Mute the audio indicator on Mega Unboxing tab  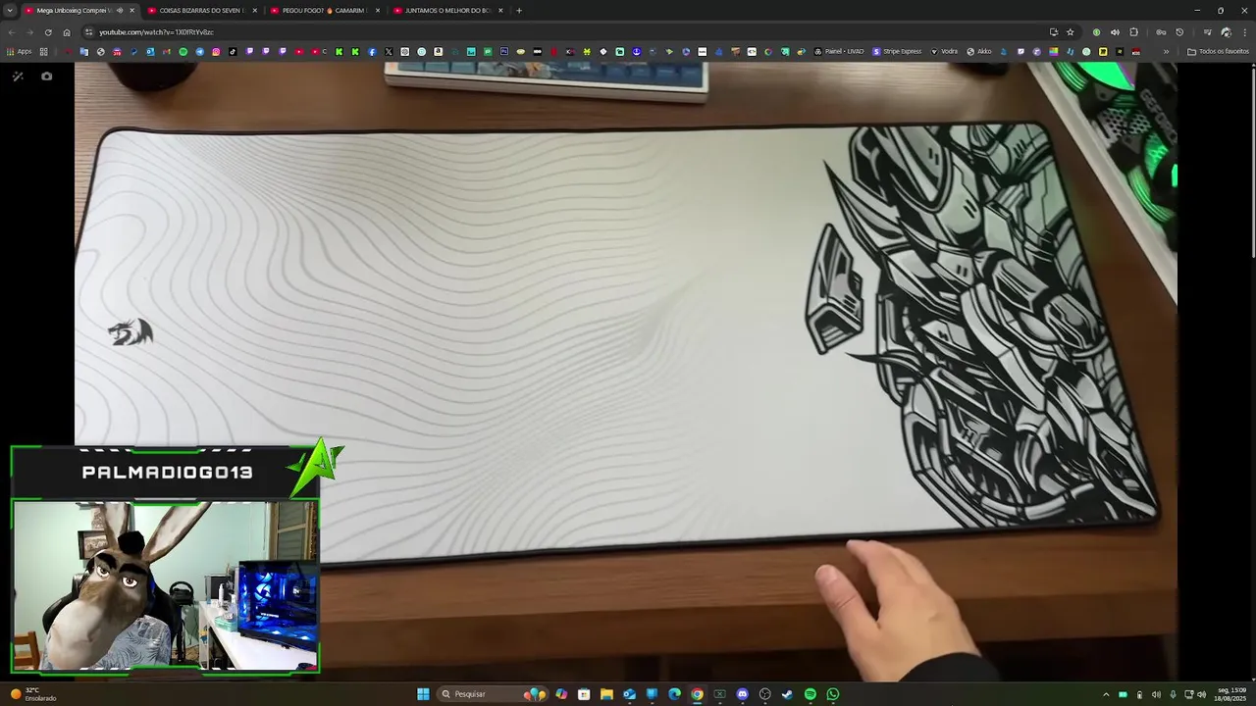coord(120,10)
